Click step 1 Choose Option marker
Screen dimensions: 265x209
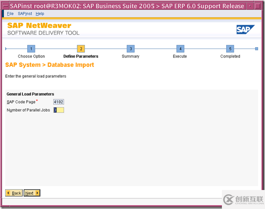tap(31, 49)
